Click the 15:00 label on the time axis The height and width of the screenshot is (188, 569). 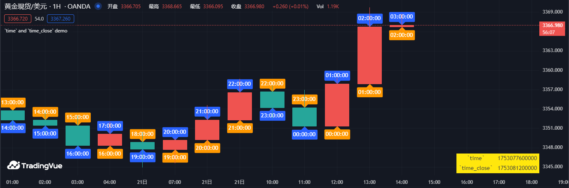pyautogui.click(x=434, y=182)
